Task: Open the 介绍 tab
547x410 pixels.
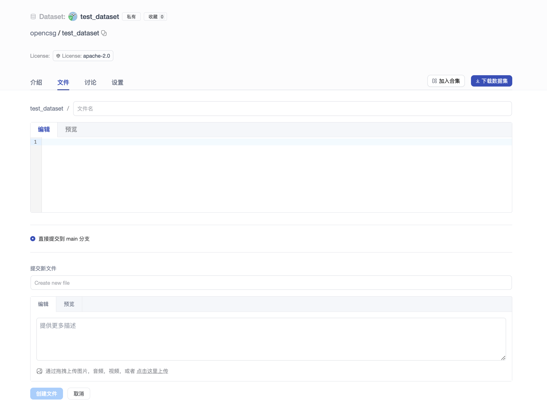Action: pyautogui.click(x=36, y=82)
